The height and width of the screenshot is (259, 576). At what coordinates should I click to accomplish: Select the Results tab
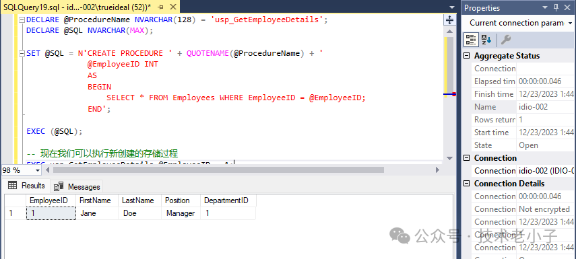[x=26, y=186]
